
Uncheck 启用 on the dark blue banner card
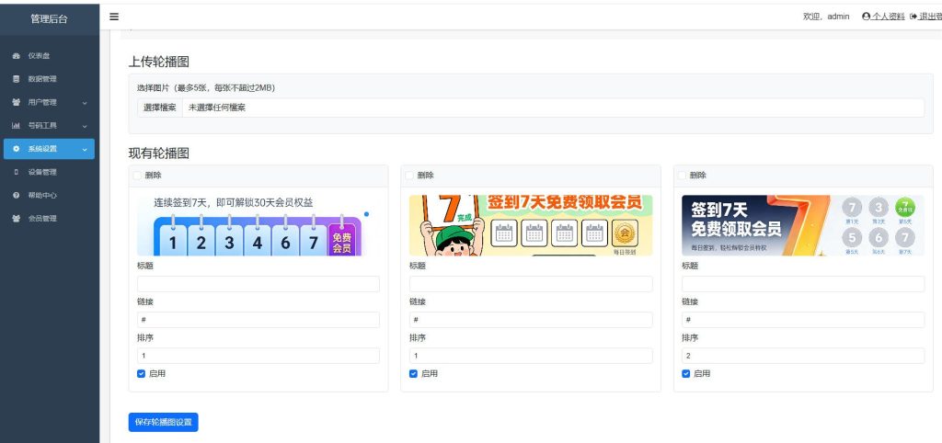pyautogui.click(x=686, y=373)
